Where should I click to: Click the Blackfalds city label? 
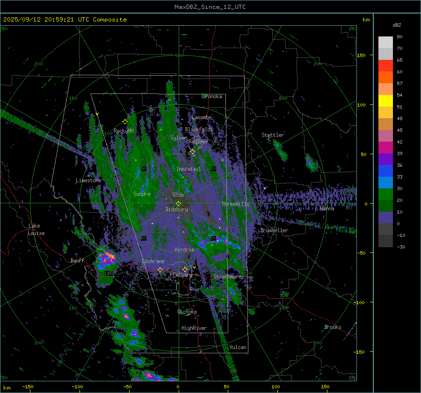(199, 129)
